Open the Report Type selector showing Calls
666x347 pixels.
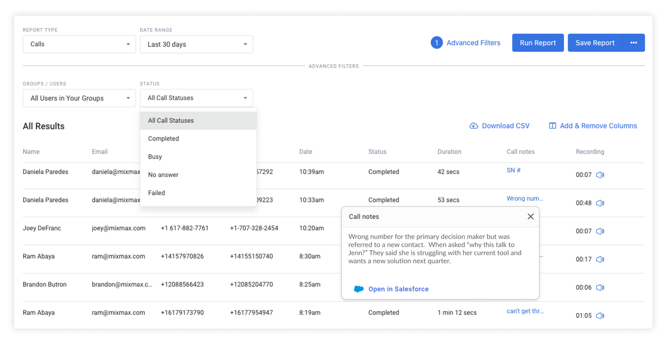click(79, 44)
